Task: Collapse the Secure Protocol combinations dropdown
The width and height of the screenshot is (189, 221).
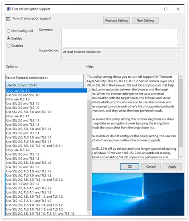Action: [45, 85]
